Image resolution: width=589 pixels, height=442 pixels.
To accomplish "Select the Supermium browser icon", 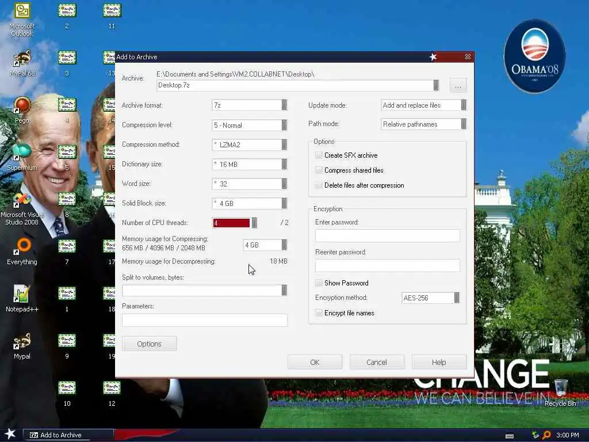I will 22,158.
